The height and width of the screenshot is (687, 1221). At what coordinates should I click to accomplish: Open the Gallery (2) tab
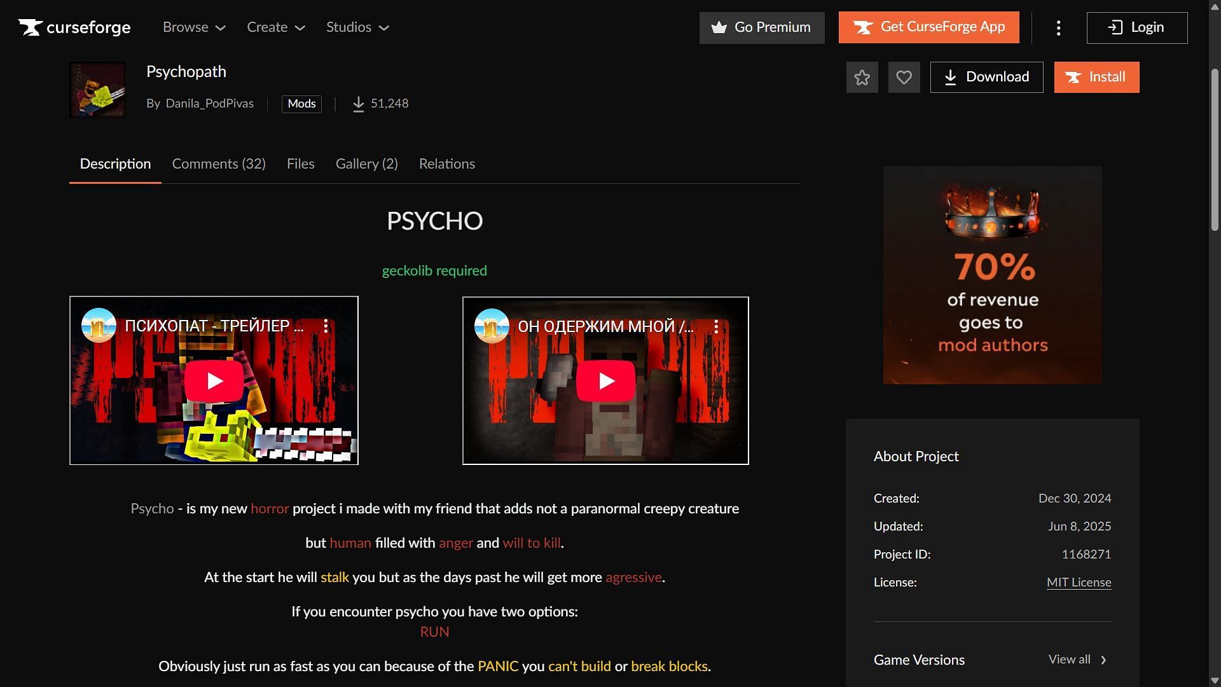coord(366,164)
